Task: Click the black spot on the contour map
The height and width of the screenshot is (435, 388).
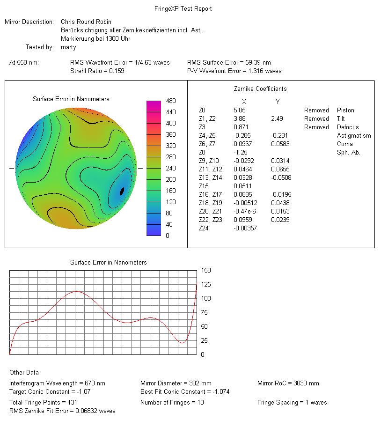Action: tap(122, 191)
